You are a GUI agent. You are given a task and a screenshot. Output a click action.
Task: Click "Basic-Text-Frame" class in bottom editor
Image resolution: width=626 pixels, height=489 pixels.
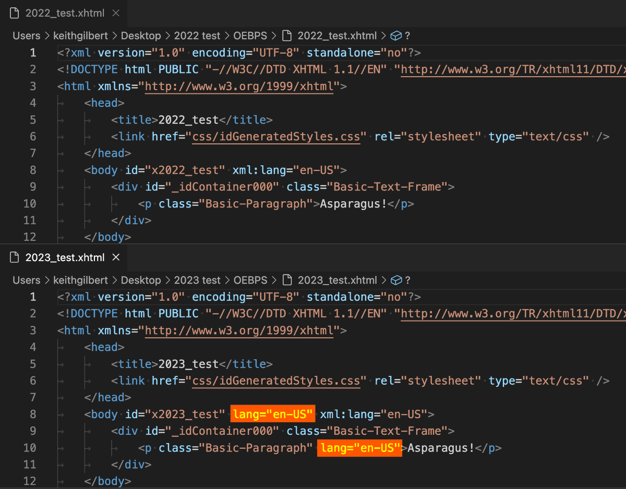pyautogui.click(x=388, y=431)
